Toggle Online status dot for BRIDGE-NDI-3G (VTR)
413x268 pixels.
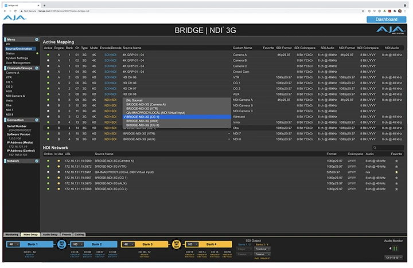point(48,167)
